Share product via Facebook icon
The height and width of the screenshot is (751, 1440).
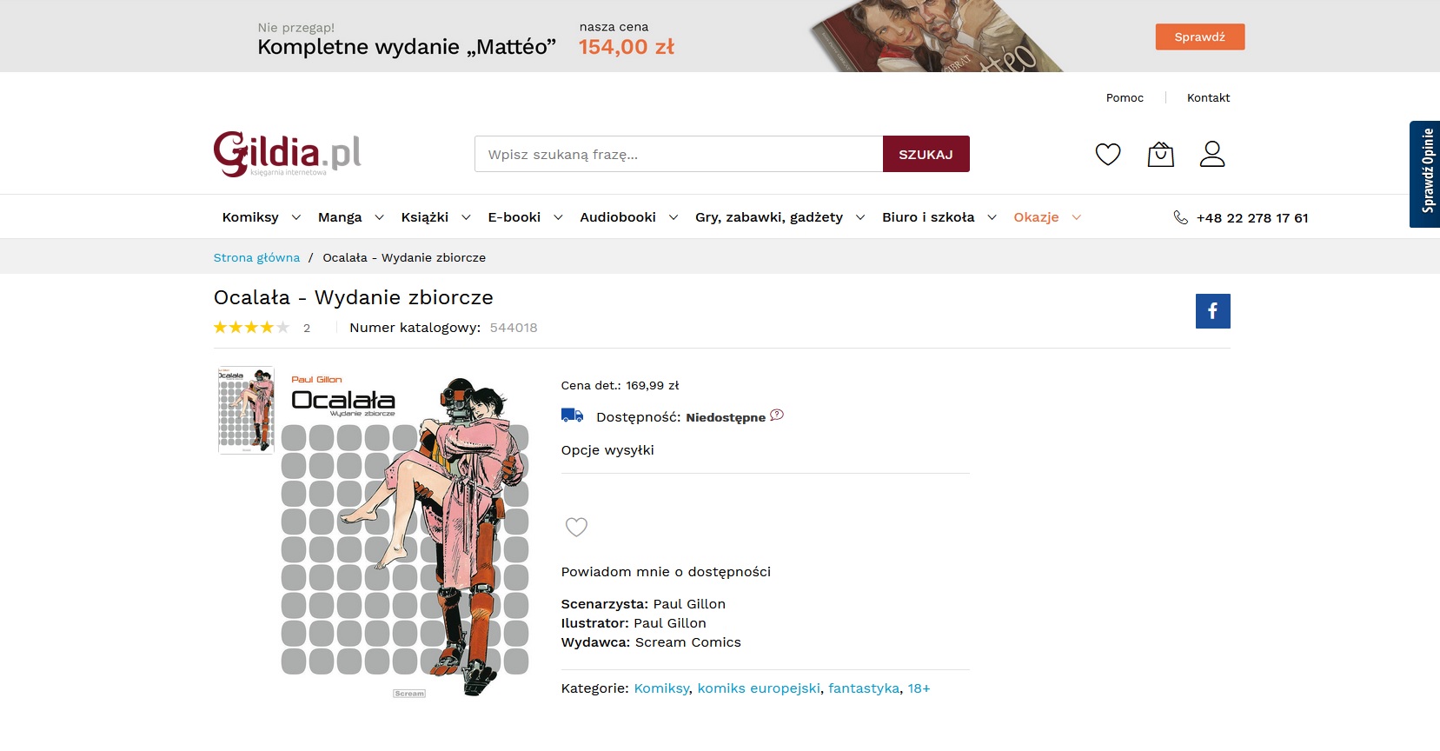1213,311
